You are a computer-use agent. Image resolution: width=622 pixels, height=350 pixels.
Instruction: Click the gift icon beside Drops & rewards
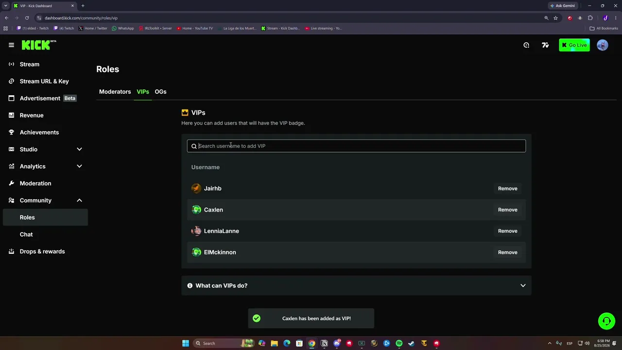pos(12,251)
